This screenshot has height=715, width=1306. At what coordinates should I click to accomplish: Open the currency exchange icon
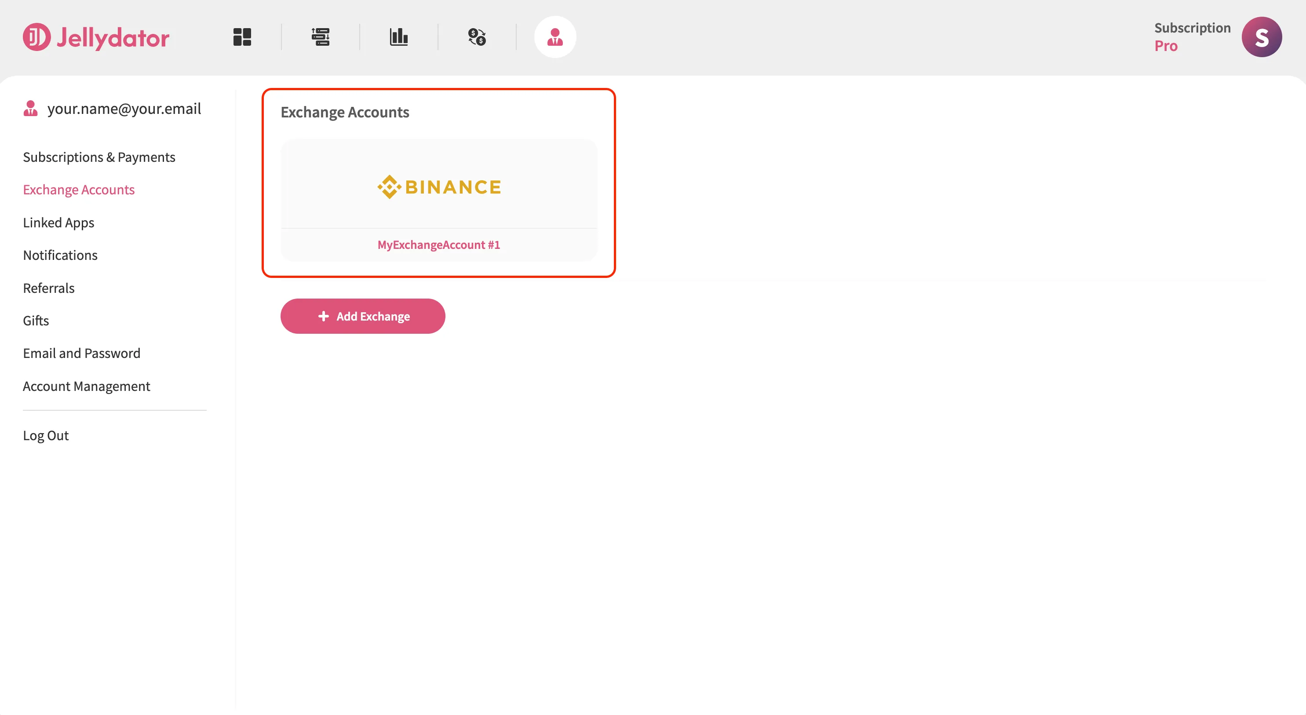(477, 37)
